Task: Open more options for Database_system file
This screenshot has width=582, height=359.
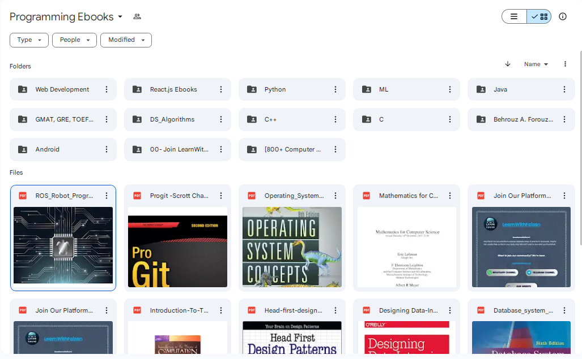Action: (x=564, y=310)
